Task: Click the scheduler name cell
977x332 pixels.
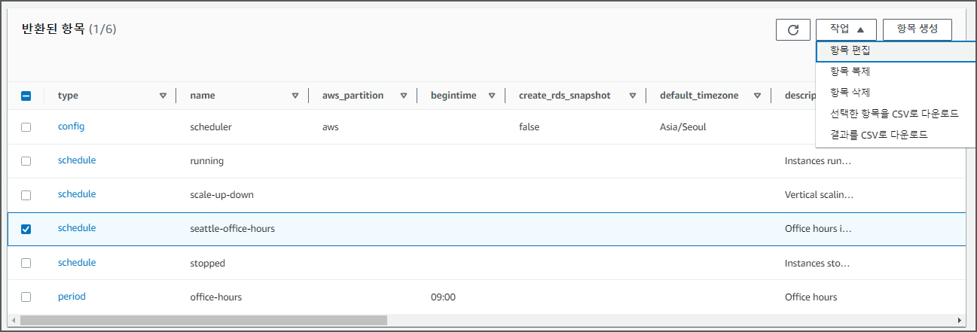Action: [211, 127]
